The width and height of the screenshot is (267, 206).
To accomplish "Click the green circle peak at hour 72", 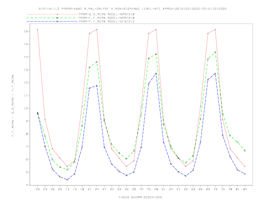I will pyautogui.click(x=215, y=52).
